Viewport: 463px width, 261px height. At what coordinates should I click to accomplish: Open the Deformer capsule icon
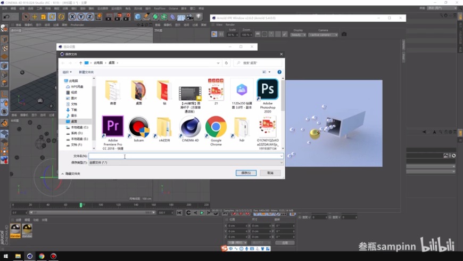[x=172, y=17]
